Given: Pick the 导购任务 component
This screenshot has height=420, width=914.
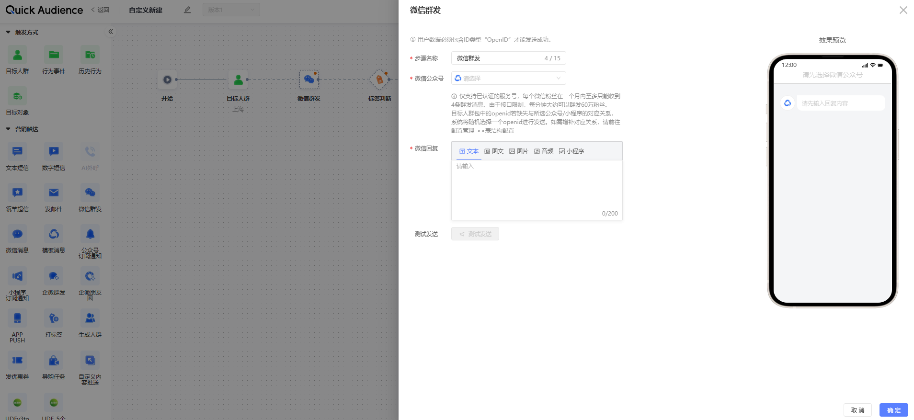Looking at the screenshot, I should click(x=54, y=360).
